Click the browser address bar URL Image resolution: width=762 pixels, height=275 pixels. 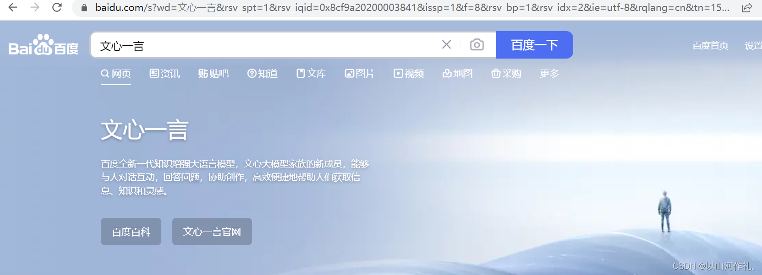[x=412, y=8]
